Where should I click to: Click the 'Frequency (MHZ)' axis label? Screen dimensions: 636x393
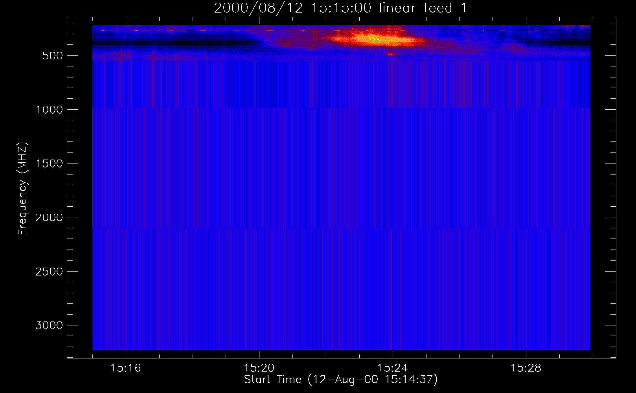pos(22,188)
